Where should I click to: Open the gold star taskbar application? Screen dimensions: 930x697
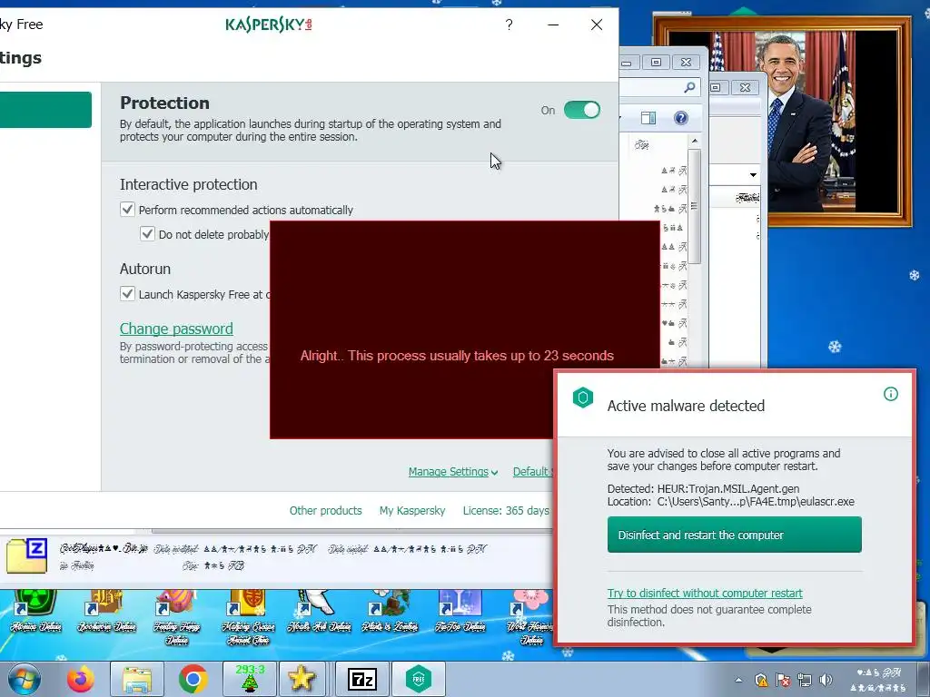point(302,679)
